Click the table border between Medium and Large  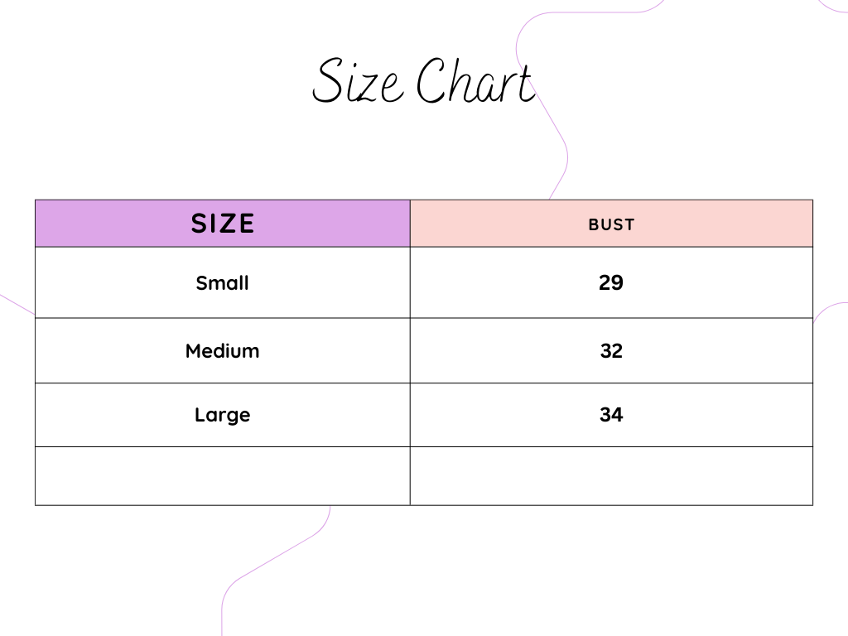(124, 383)
